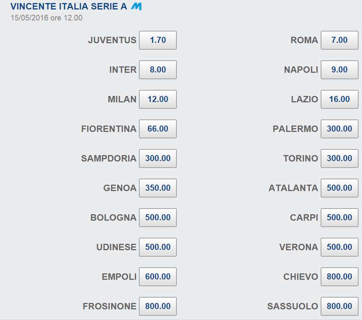Select Juventus odds 1.70 button
Image resolution: width=362 pixels, height=320 pixels.
pyautogui.click(x=158, y=40)
